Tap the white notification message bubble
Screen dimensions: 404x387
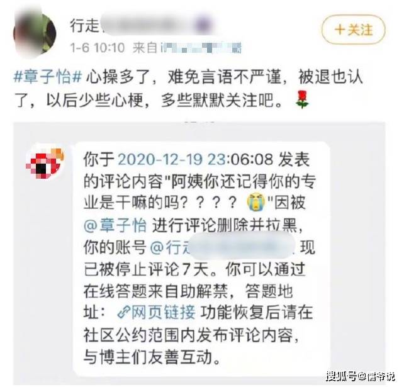tap(201, 258)
